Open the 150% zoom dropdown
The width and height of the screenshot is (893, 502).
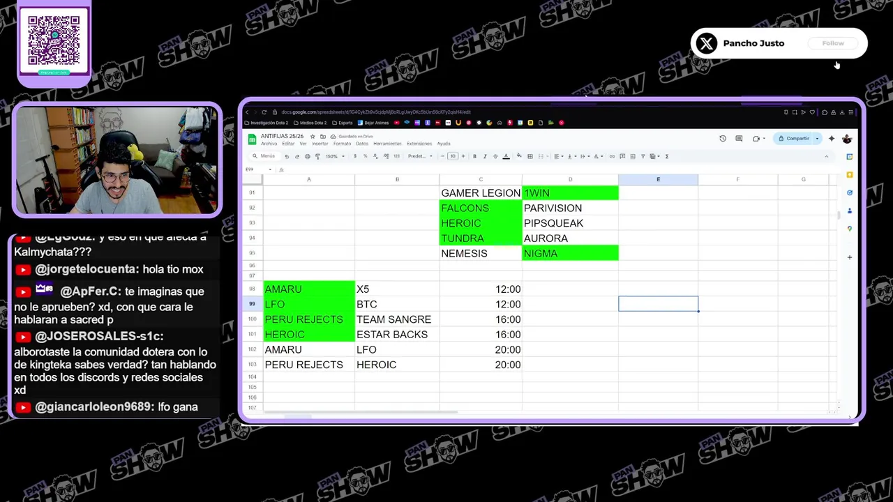335,156
